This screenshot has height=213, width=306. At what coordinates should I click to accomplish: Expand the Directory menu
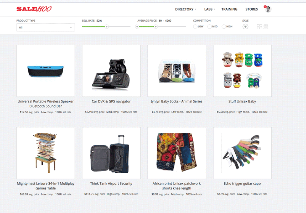186,9
